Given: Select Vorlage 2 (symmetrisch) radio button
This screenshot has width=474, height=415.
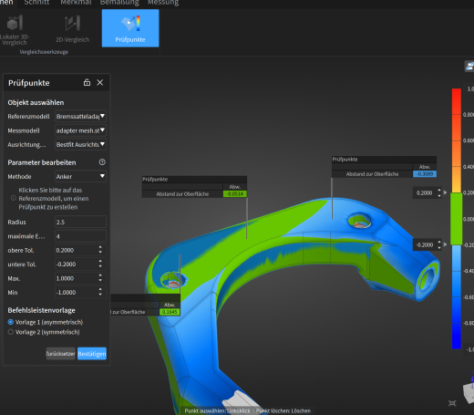Looking at the screenshot, I should pyautogui.click(x=11, y=332).
